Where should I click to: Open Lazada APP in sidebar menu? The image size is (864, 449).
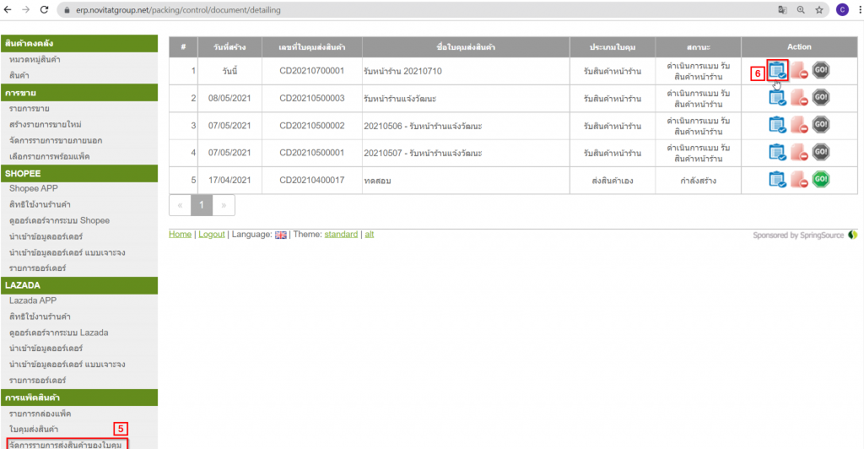click(x=35, y=300)
